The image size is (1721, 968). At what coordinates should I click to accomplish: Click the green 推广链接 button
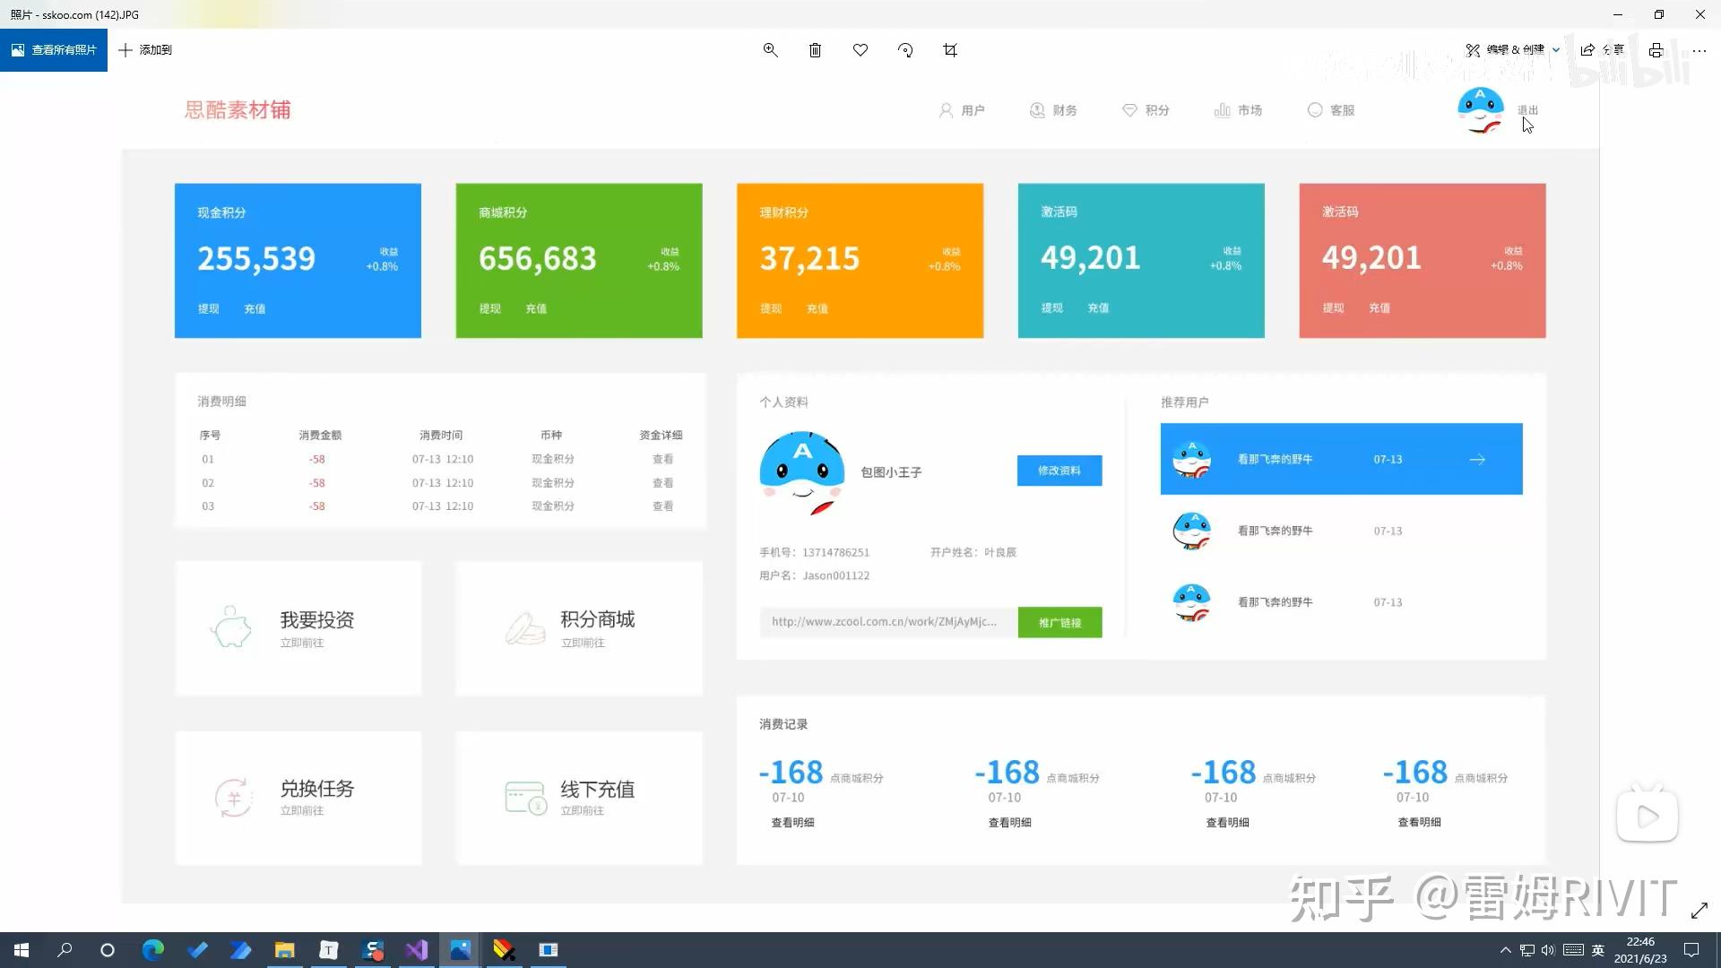click(1059, 622)
